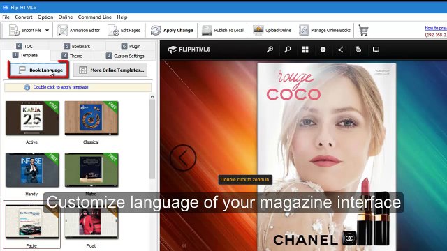Open the Custom Settings tab
The width and height of the screenshot is (447, 251).
125,56
